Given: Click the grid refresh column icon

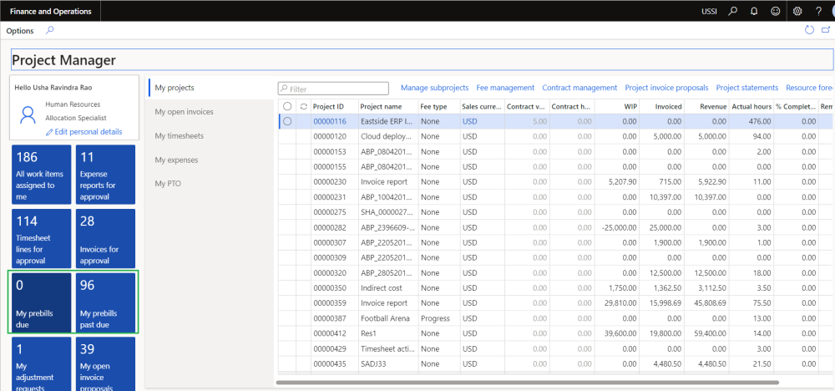Looking at the screenshot, I should pyautogui.click(x=303, y=106).
